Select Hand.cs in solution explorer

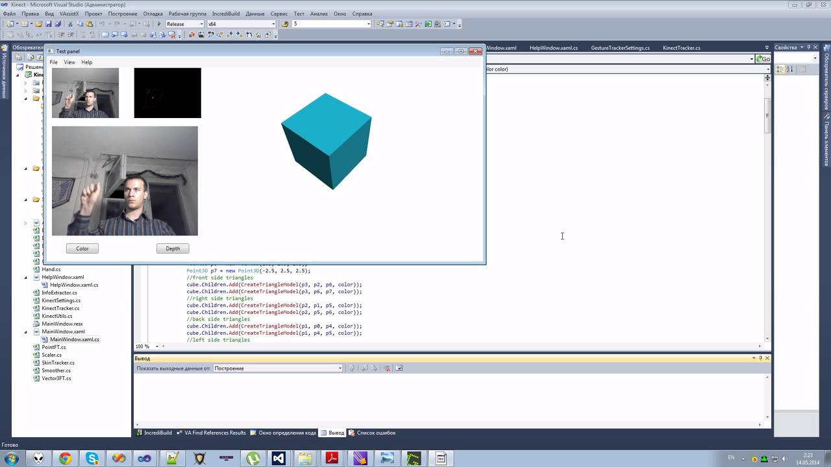[51, 269]
